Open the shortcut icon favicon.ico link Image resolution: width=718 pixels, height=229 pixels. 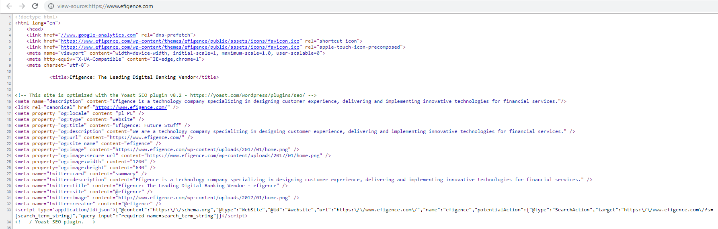(180, 41)
